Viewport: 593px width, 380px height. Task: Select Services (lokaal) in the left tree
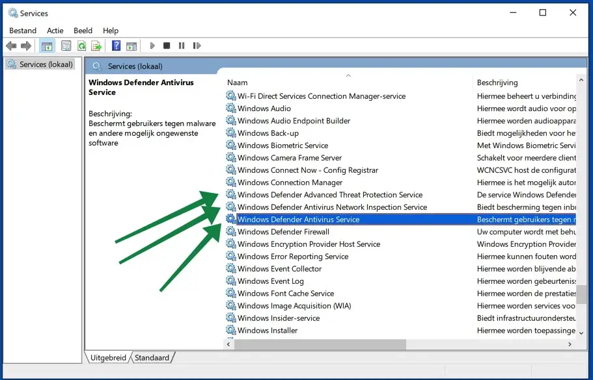[x=40, y=64]
